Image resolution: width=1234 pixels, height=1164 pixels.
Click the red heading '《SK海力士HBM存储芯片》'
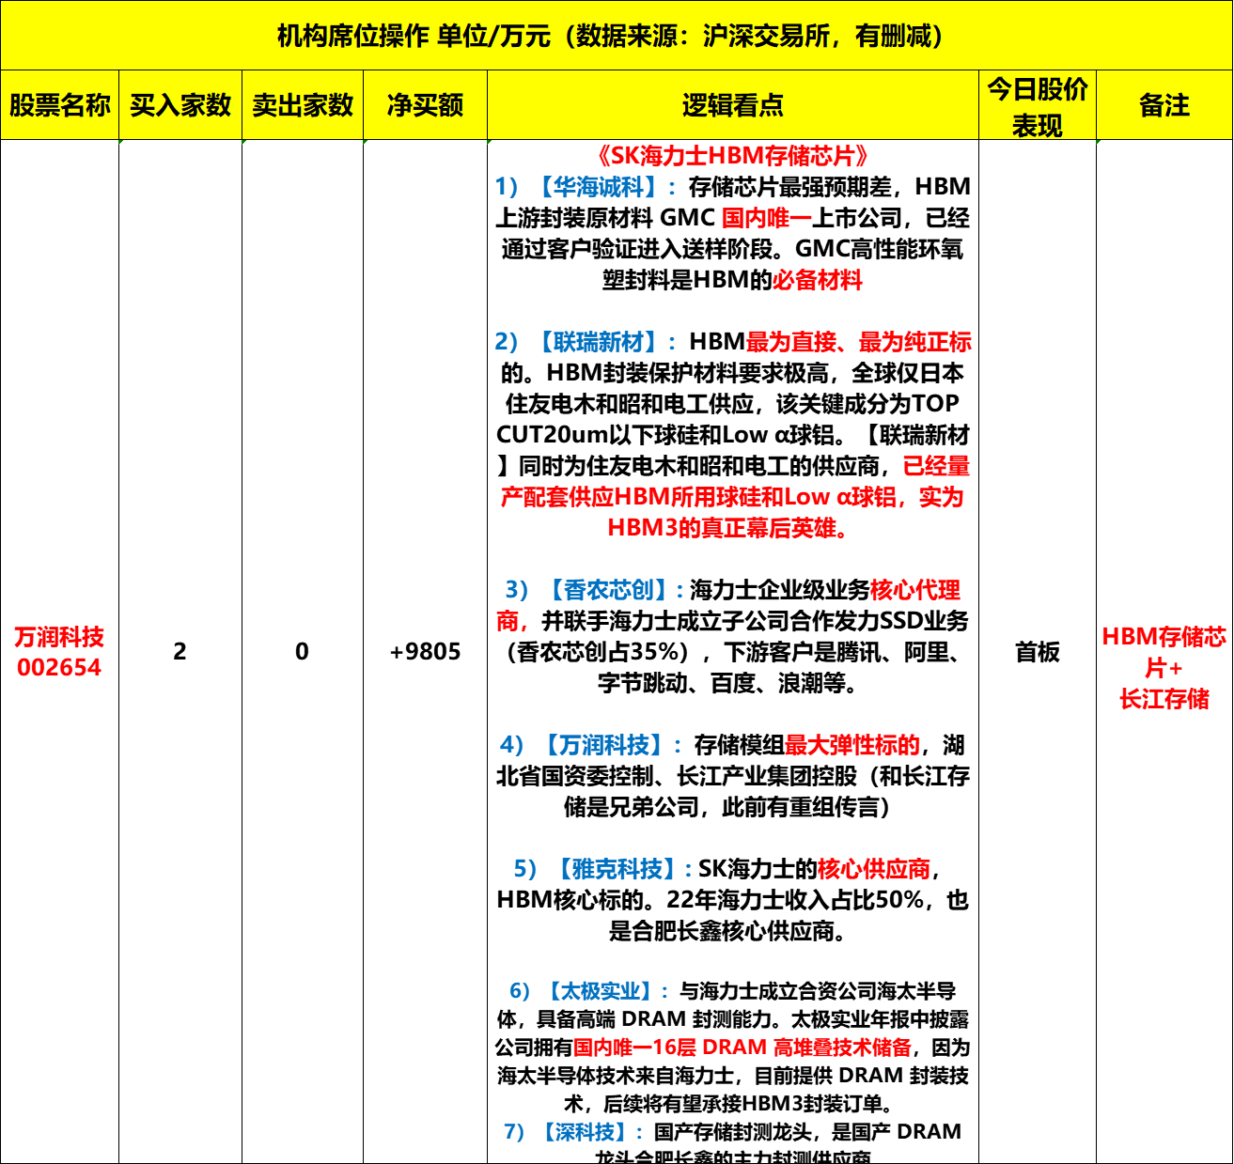tap(733, 156)
